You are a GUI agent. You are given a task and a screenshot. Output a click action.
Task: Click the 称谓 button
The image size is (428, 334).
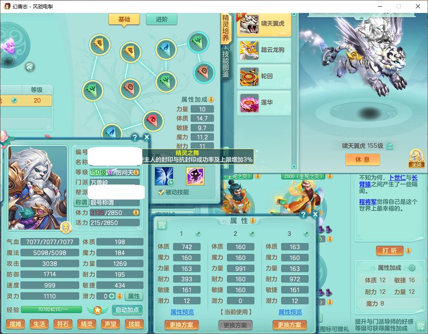[81, 202]
